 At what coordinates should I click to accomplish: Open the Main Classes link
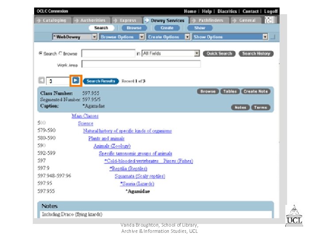click(85, 116)
